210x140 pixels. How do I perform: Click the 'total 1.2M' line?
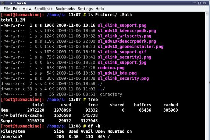pyautogui.click(x=13, y=20)
